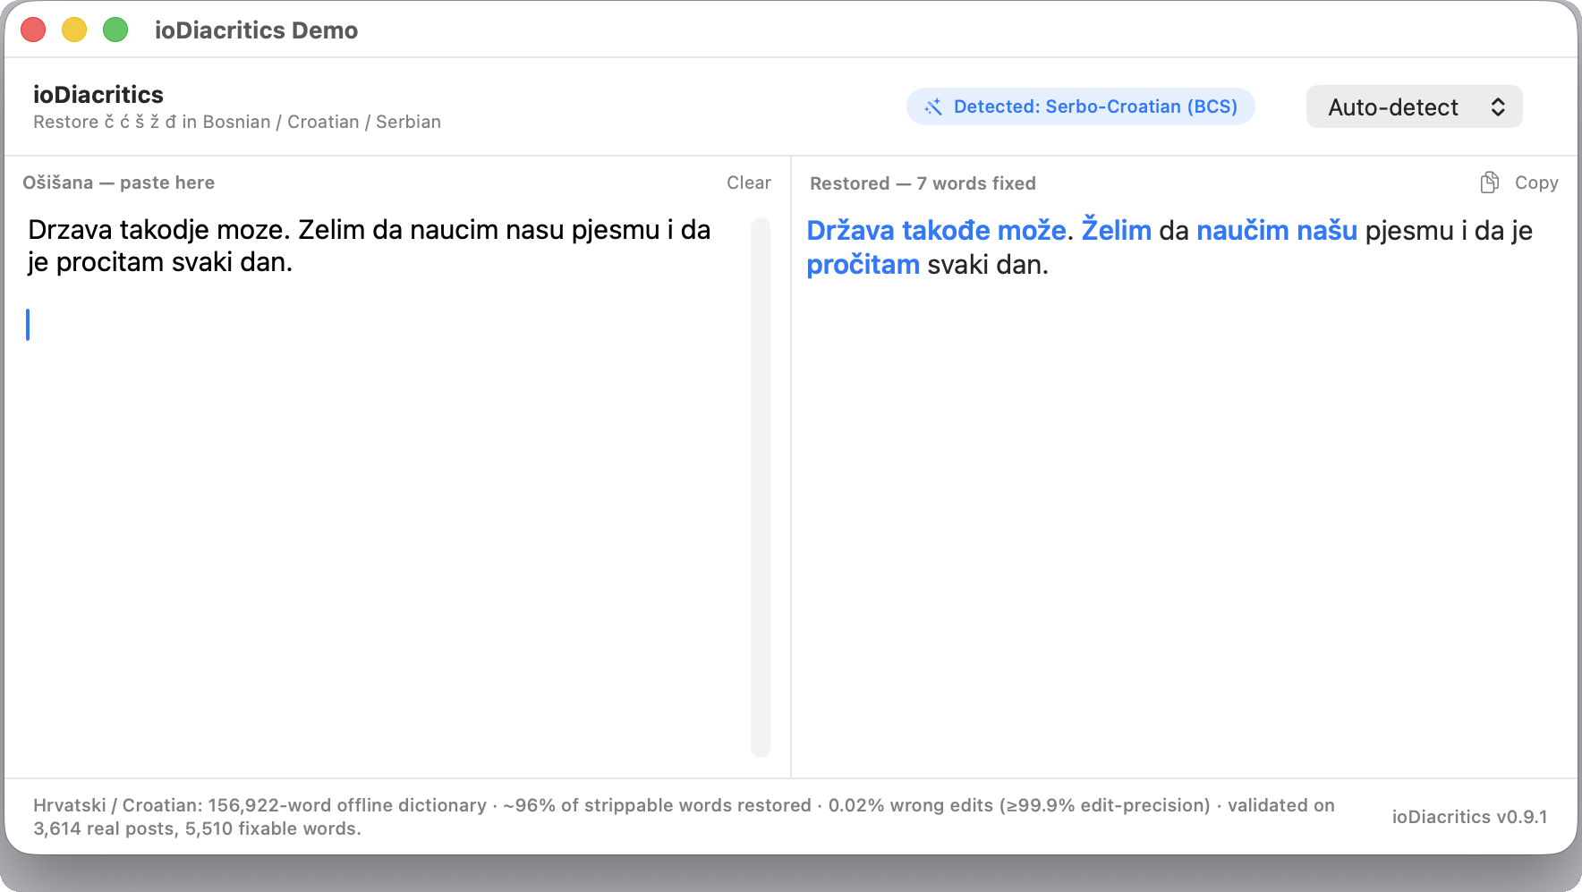Minimize window with the yellow button

[x=74, y=30]
